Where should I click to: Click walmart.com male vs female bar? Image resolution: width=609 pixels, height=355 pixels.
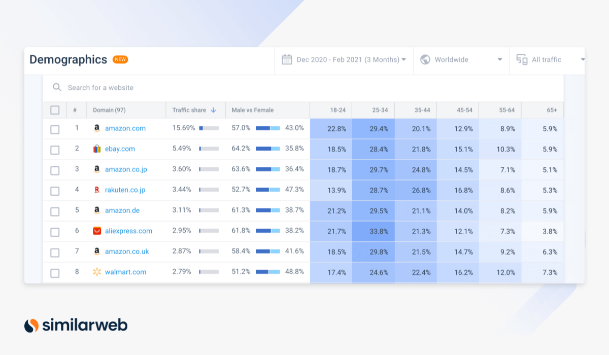tap(268, 272)
